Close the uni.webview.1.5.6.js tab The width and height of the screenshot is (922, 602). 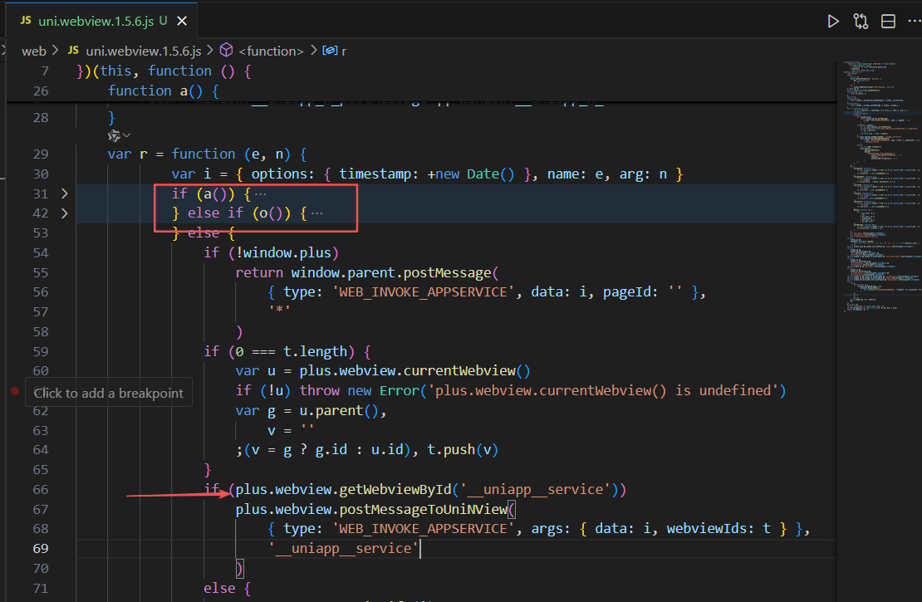[182, 22]
